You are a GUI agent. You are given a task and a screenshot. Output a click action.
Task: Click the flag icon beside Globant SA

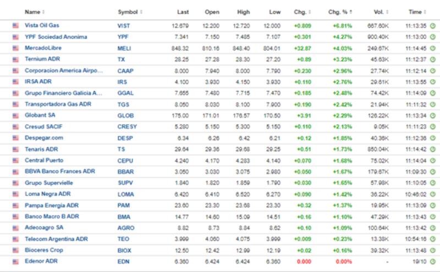[15, 115]
